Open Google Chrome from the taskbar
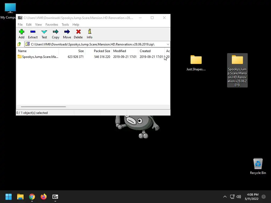Viewport: 271px width, 203px height. point(32,197)
